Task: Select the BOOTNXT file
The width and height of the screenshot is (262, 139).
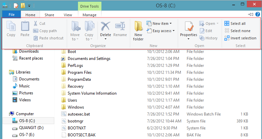Action: (x=74, y=128)
